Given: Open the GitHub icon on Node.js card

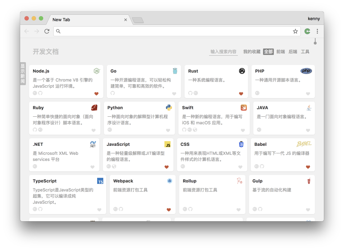Looking at the screenshot, I should coord(40,93).
